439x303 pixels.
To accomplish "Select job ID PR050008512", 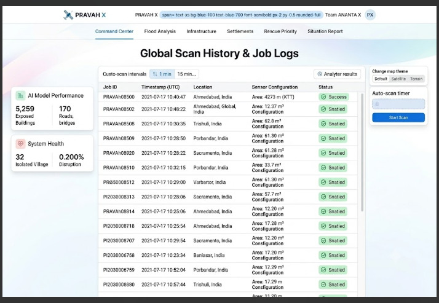I will pos(119,182).
